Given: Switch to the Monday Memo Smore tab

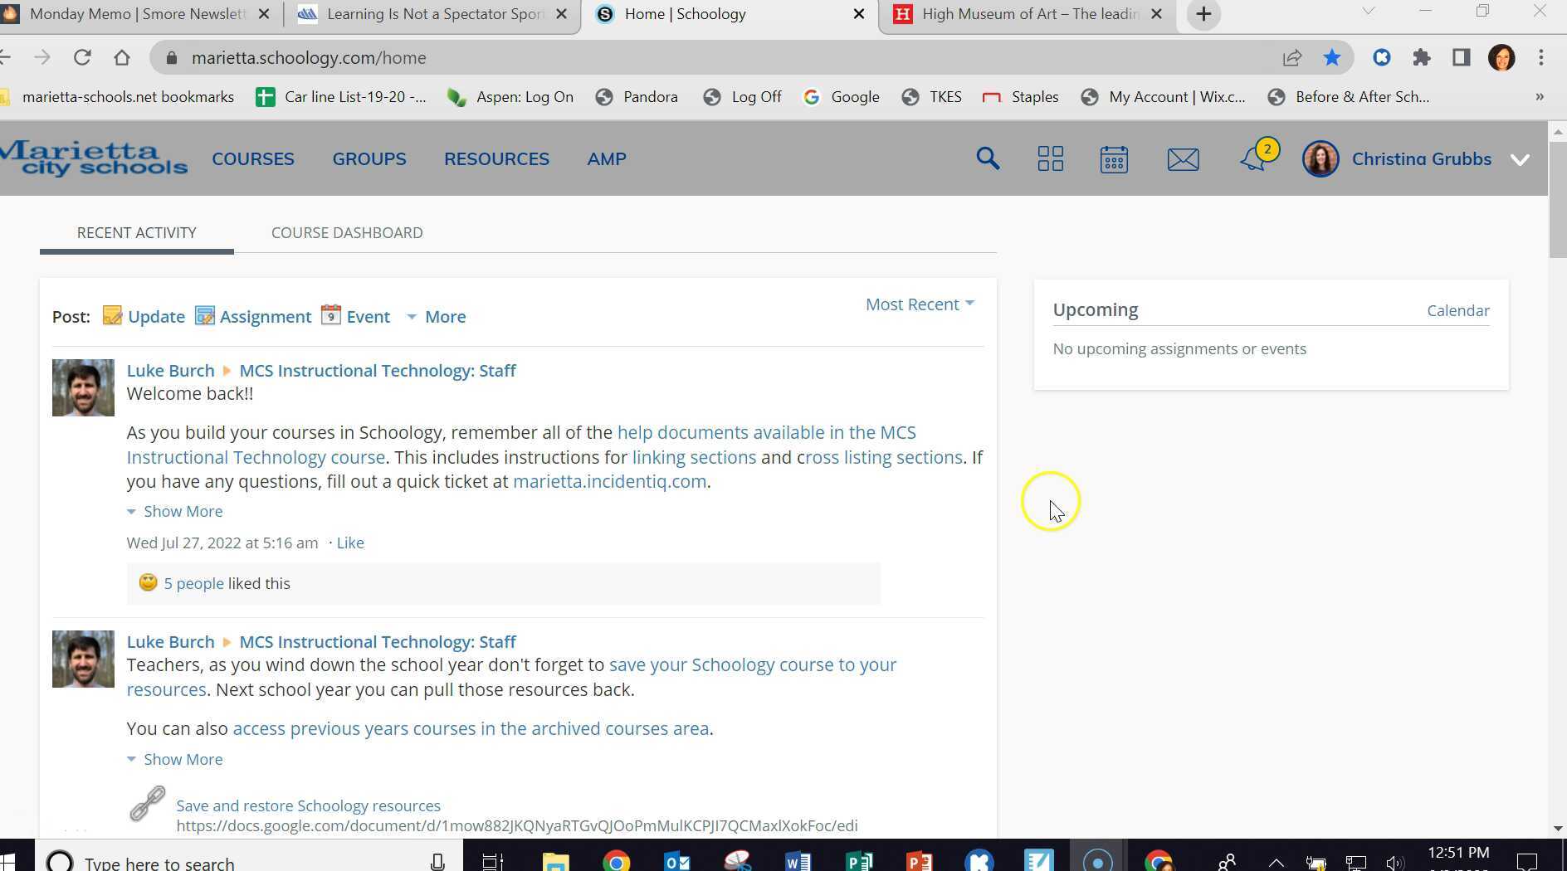Looking at the screenshot, I should (x=137, y=14).
